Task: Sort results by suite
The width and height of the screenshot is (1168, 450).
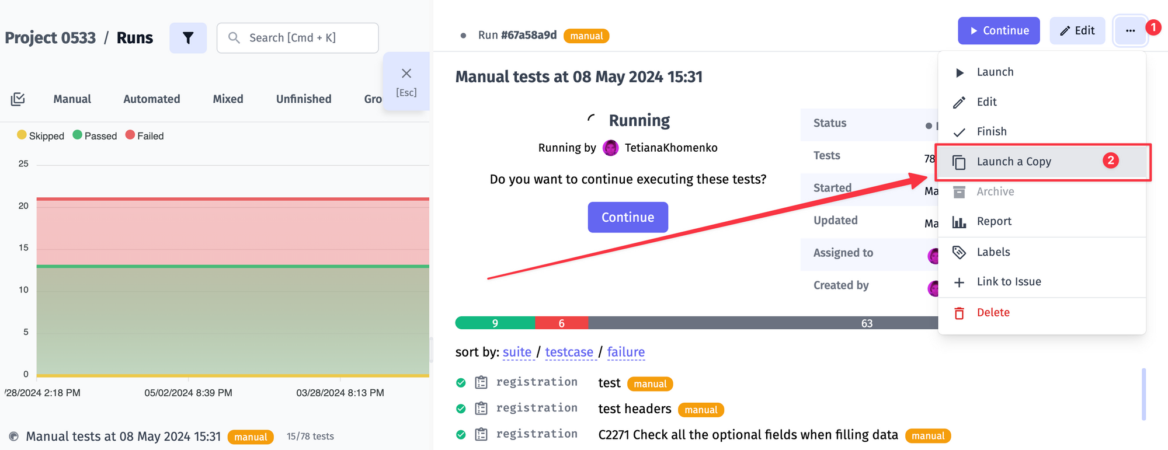Action: (517, 352)
